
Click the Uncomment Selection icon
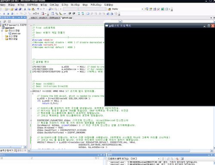click(x=83, y=13)
